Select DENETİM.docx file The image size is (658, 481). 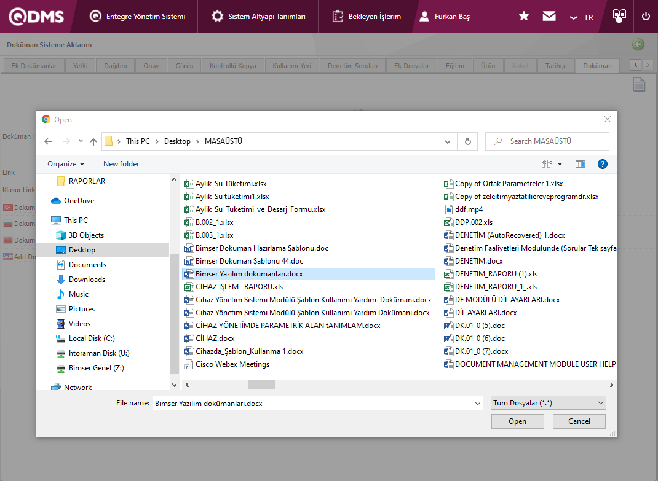click(x=474, y=261)
